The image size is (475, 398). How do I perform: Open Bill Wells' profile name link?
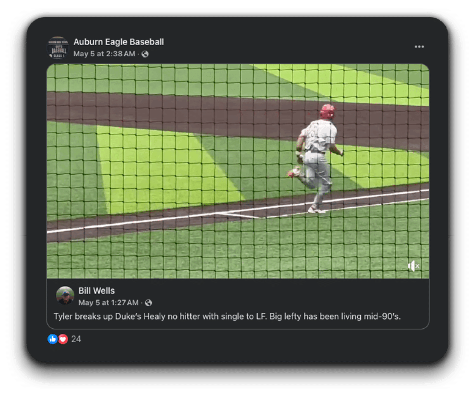96,291
